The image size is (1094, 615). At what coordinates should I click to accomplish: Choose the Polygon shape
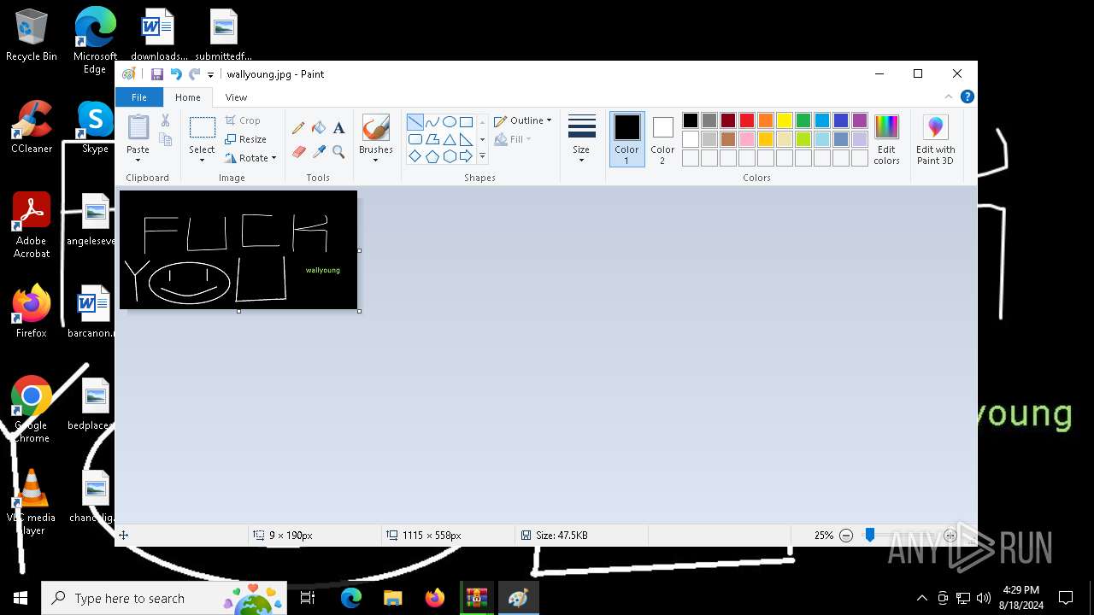coord(432,139)
